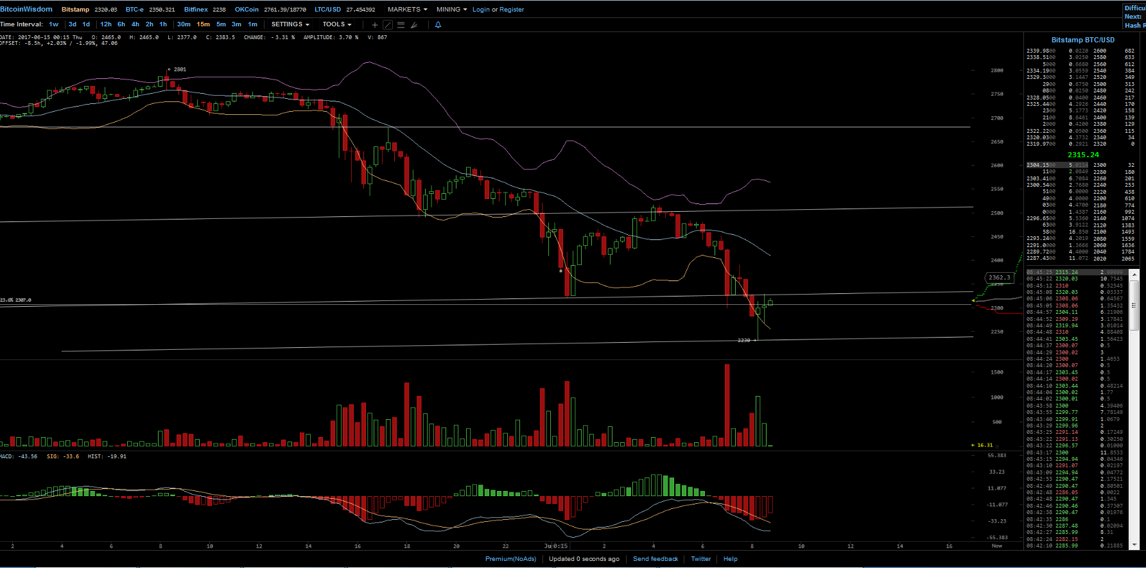Open the MINING dropdown menu

[x=451, y=10]
